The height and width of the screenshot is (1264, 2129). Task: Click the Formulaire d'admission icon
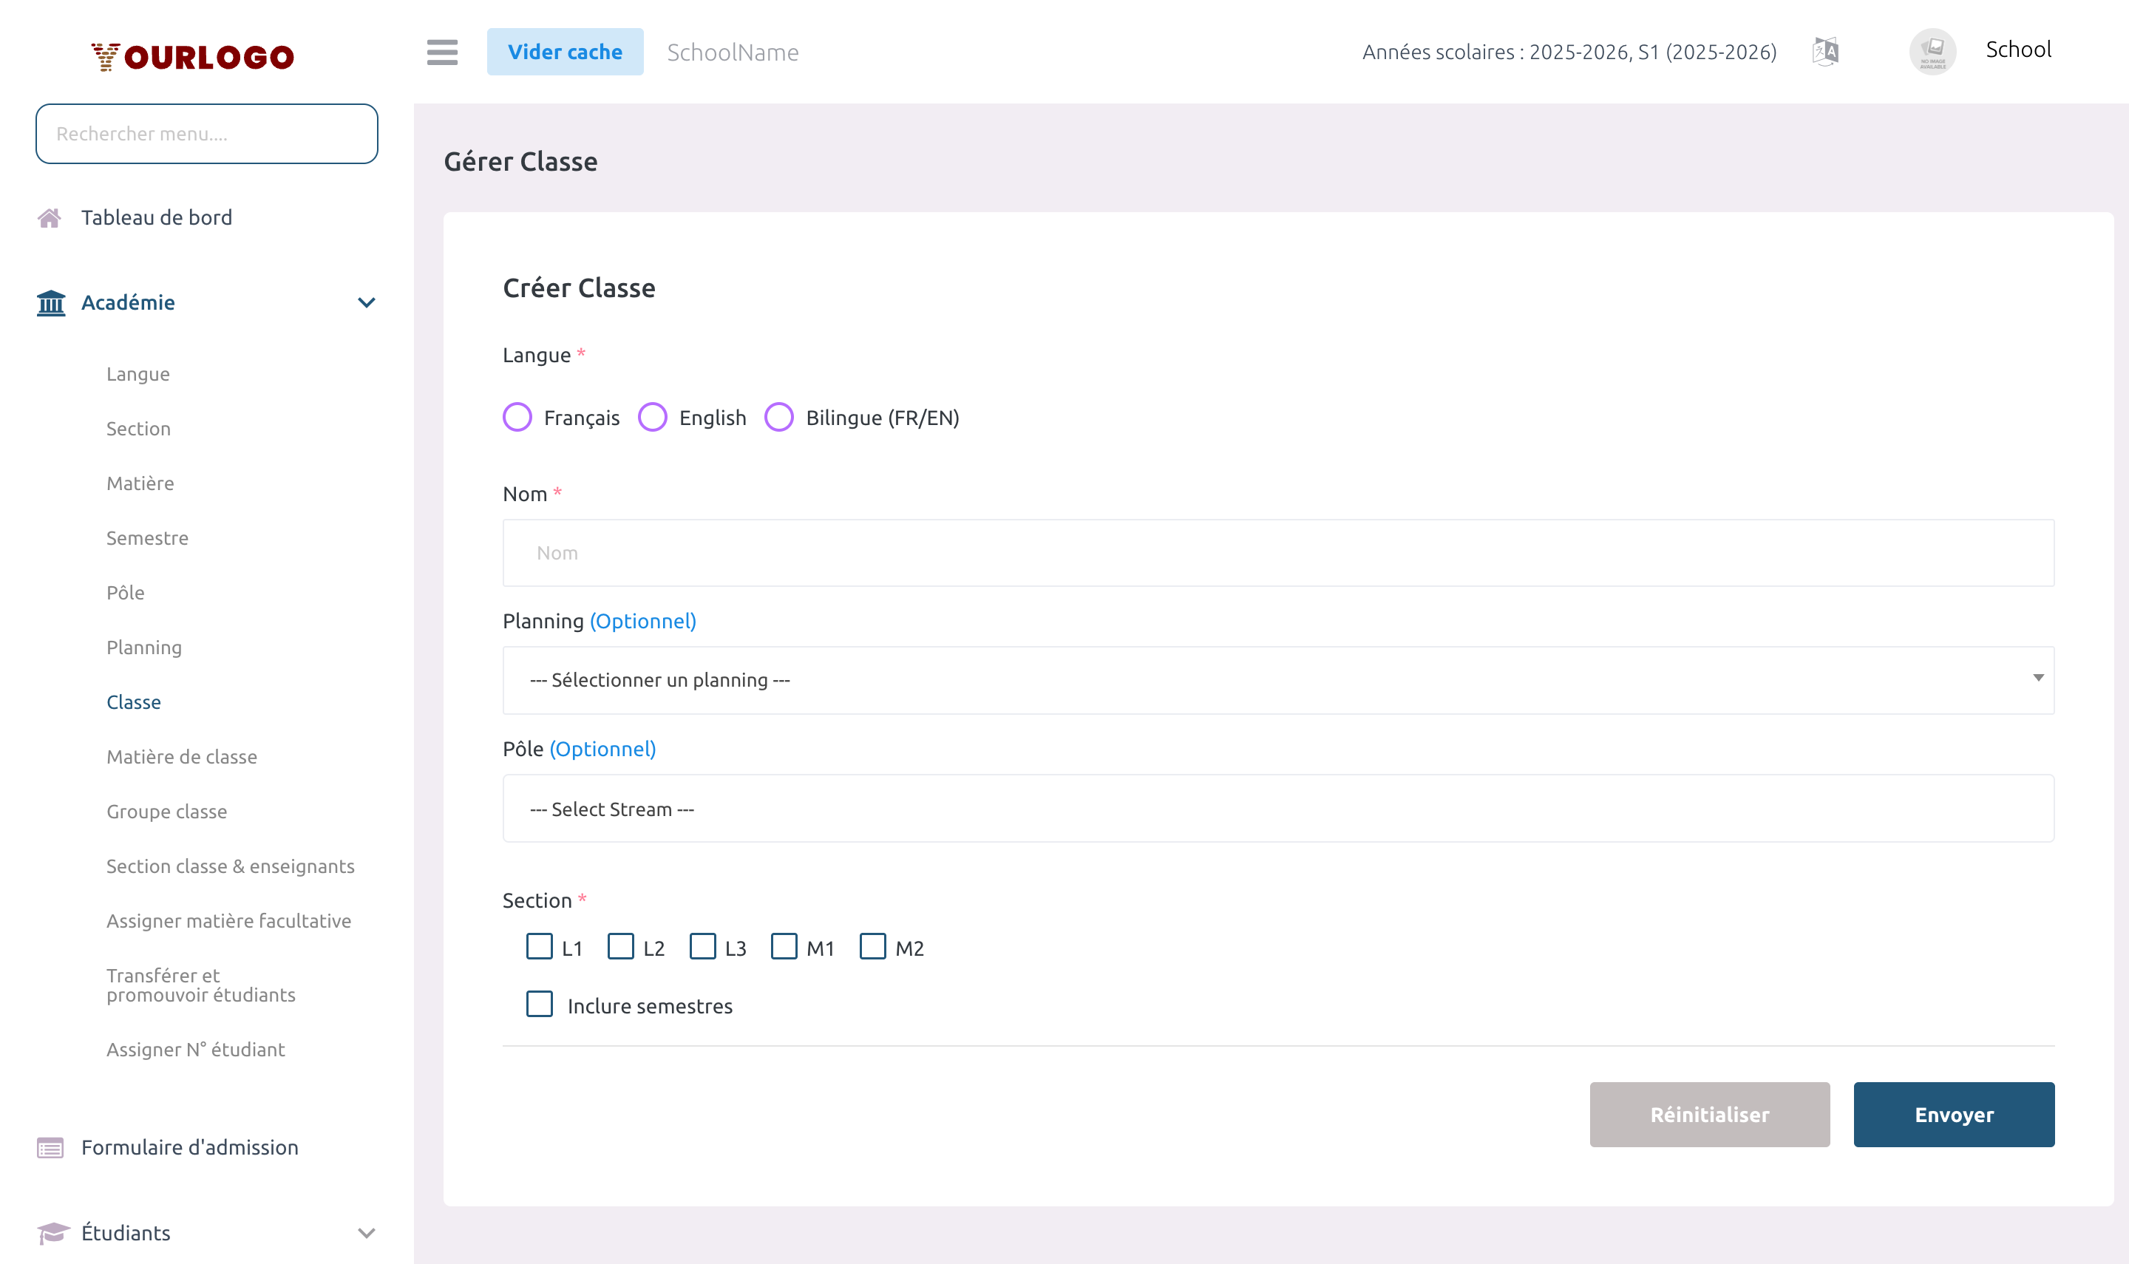tap(50, 1147)
